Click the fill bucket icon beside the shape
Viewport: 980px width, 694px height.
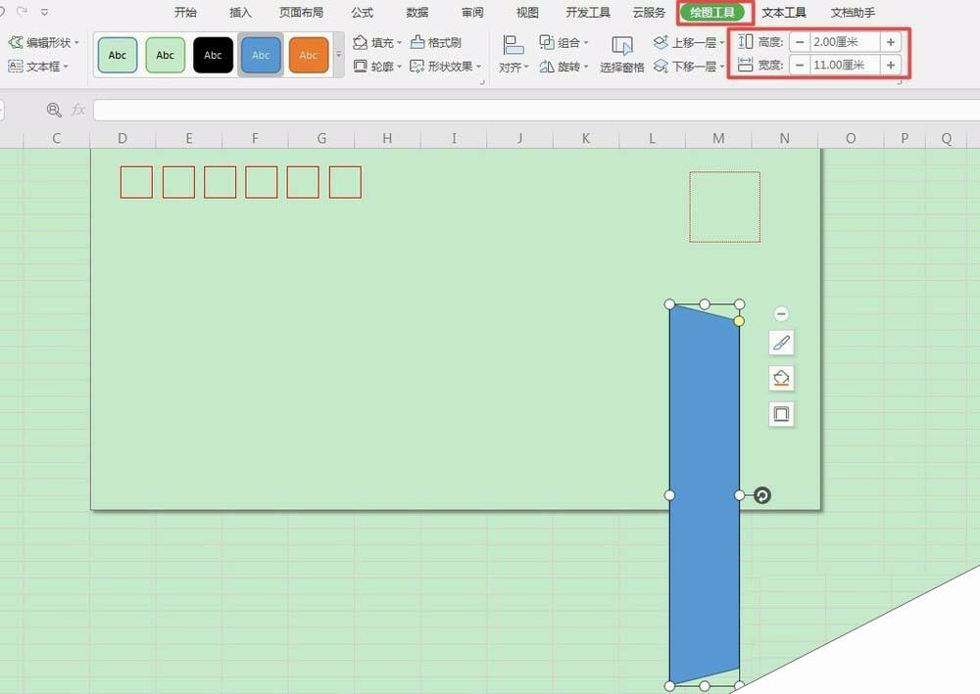point(781,378)
